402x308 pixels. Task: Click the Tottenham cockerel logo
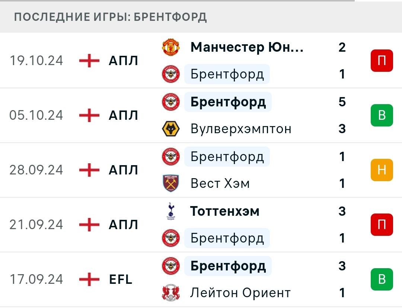[x=171, y=211]
